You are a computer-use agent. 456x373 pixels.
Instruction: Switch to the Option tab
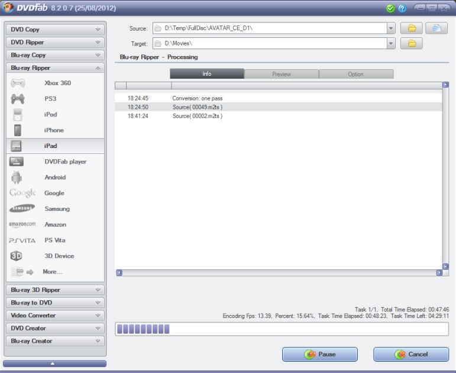[x=356, y=74]
